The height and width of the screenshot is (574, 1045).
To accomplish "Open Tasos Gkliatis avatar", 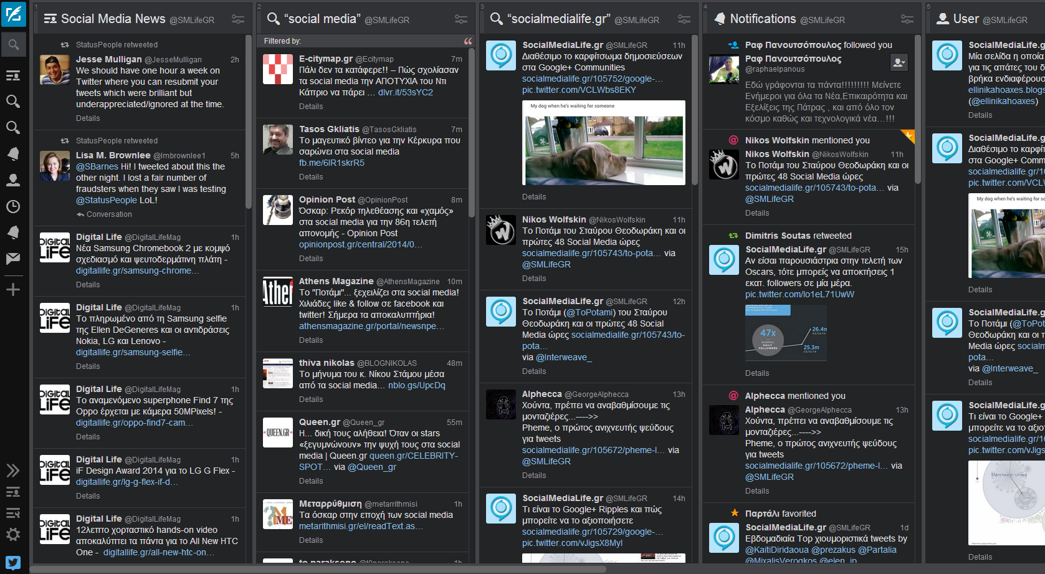I will (x=278, y=140).
